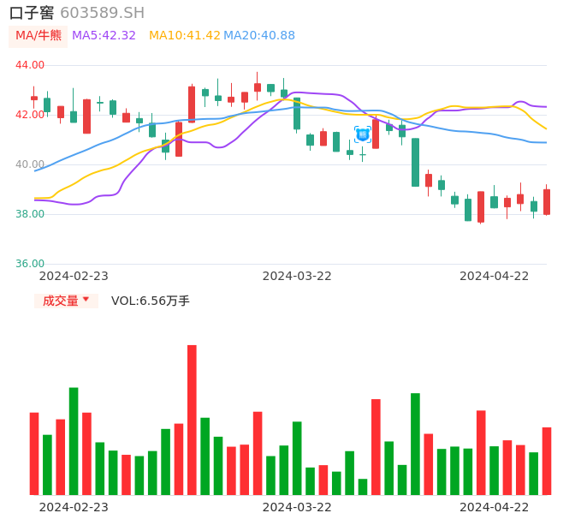This screenshot has height=519, width=587.
Task: Select 2024-04-22 date below the volume chart
Action: (x=494, y=507)
